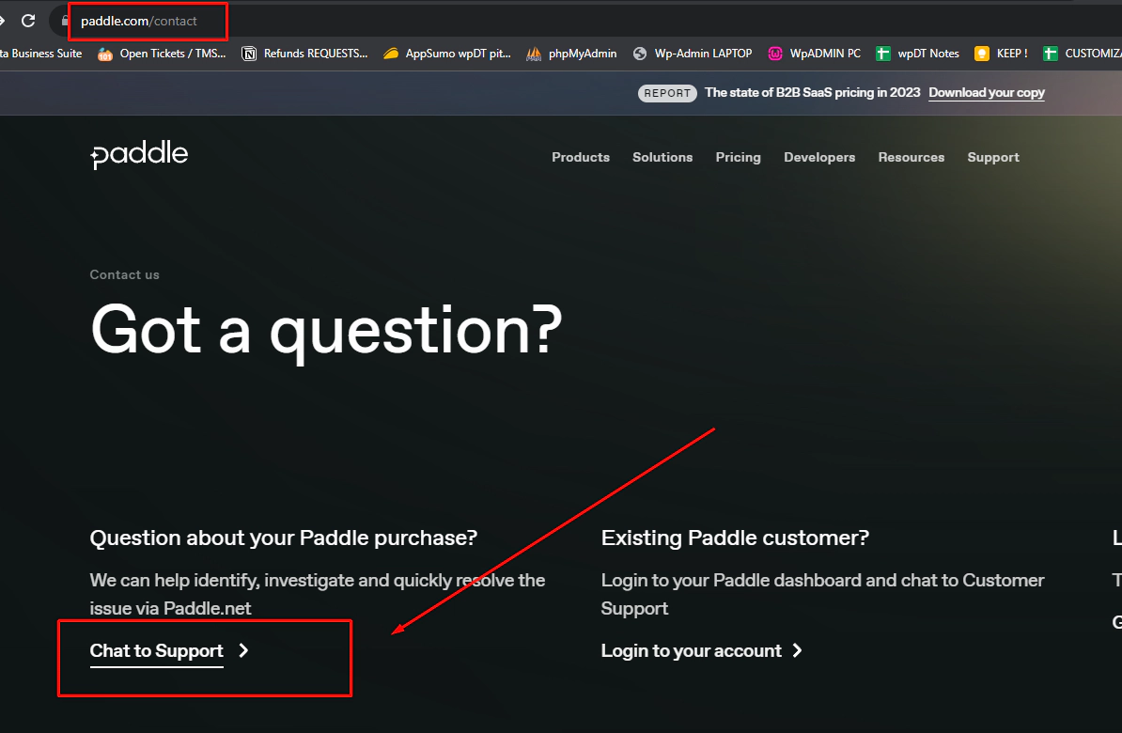
Task: Open the WpADMIN PC bookmark icon
Action: (x=775, y=54)
